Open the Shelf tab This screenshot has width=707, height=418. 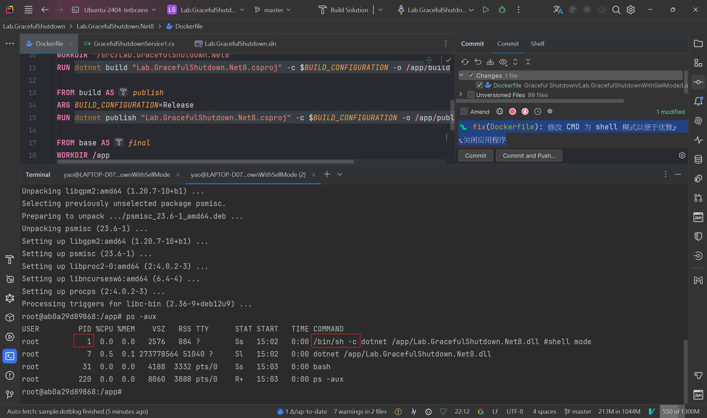click(537, 44)
